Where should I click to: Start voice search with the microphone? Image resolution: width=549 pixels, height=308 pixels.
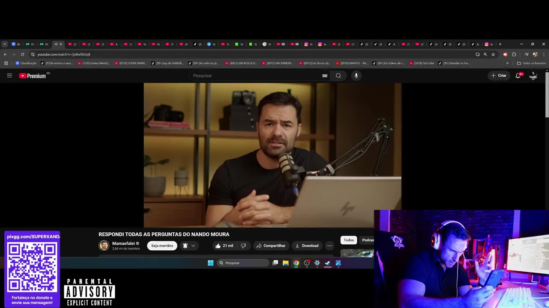pyautogui.click(x=356, y=76)
